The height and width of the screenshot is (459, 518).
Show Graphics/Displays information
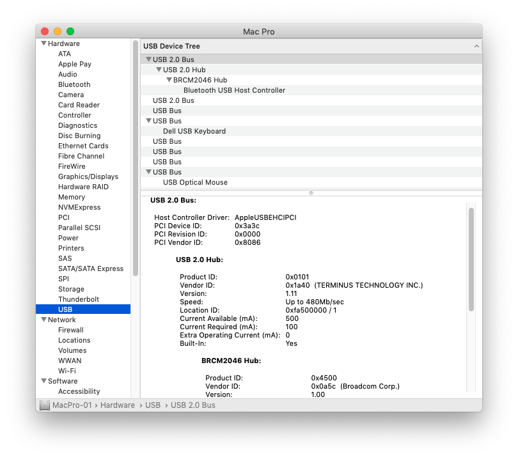click(x=88, y=176)
